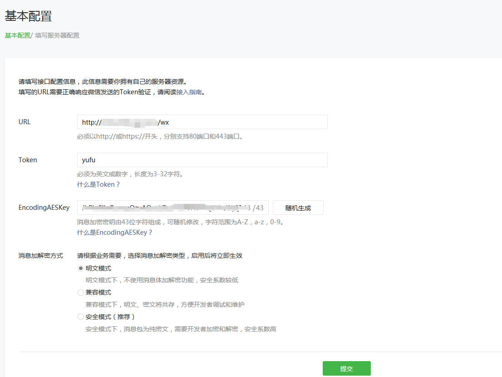Click the 基本配置 page heading
The height and width of the screenshot is (377, 502).
point(28,16)
